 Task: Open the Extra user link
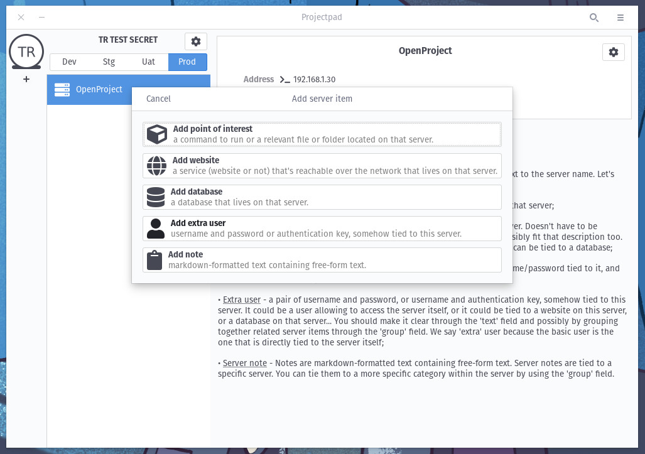click(x=240, y=300)
